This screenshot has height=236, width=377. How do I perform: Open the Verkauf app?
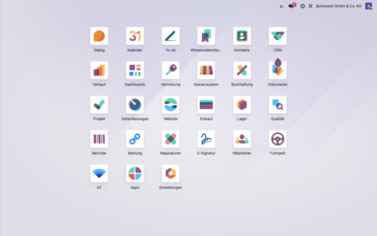click(x=99, y=70)
